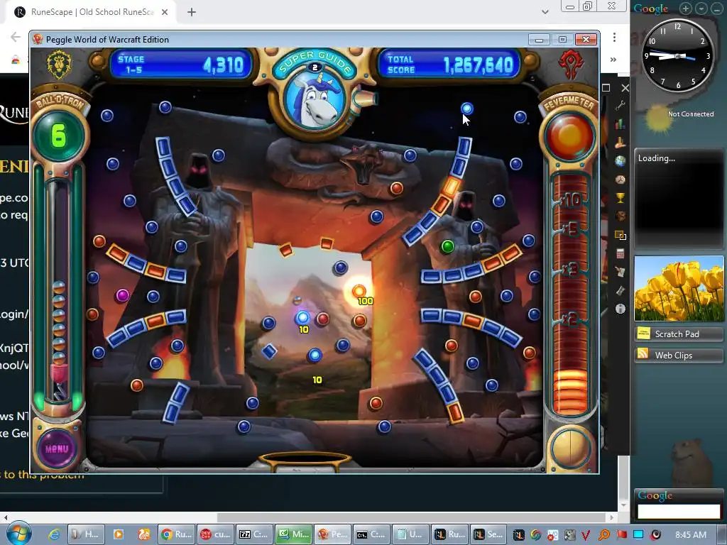727x545 pixels.
Task: Open the Chrome three-dot menu
Action: (x=614, y=37)
